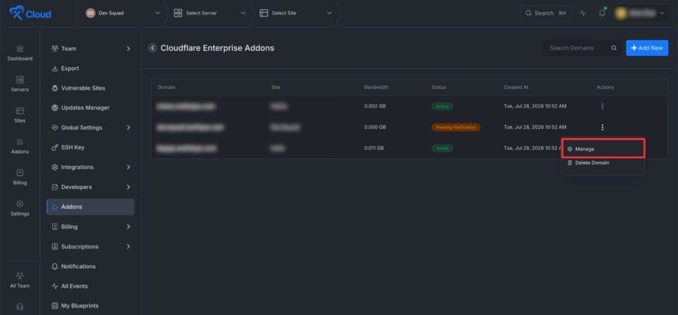
Task: Click the Active badge in 0.011 GB row
Action: coord(442,148)
